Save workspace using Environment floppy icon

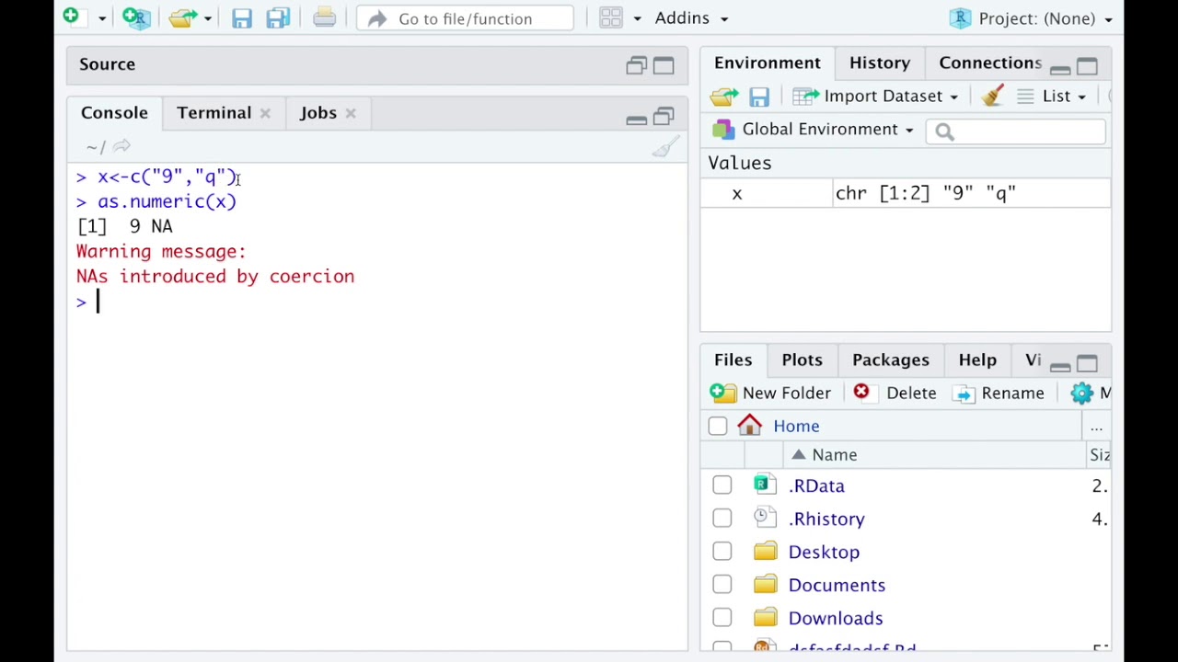pos(758,97)
